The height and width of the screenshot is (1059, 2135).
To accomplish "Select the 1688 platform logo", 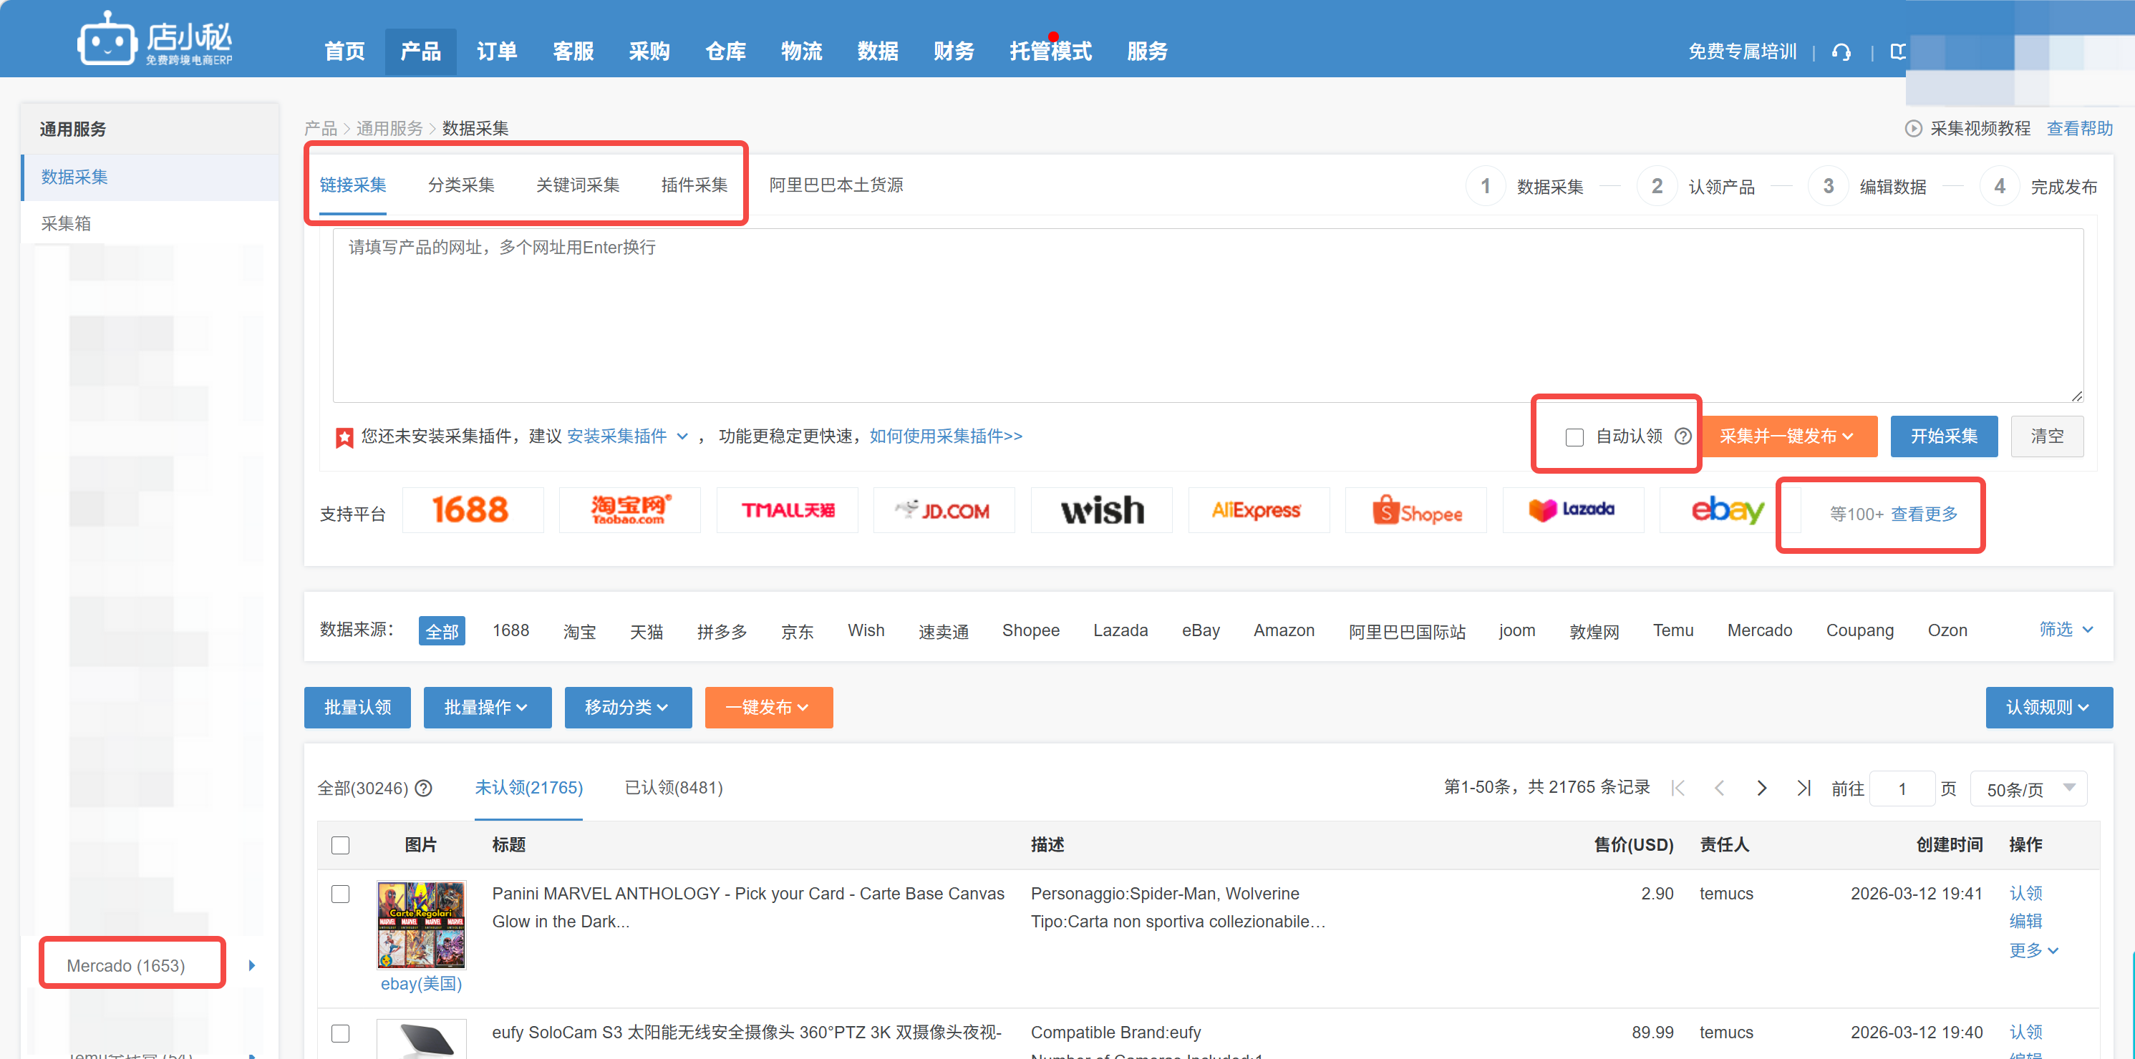I will [x=473, y=510].
